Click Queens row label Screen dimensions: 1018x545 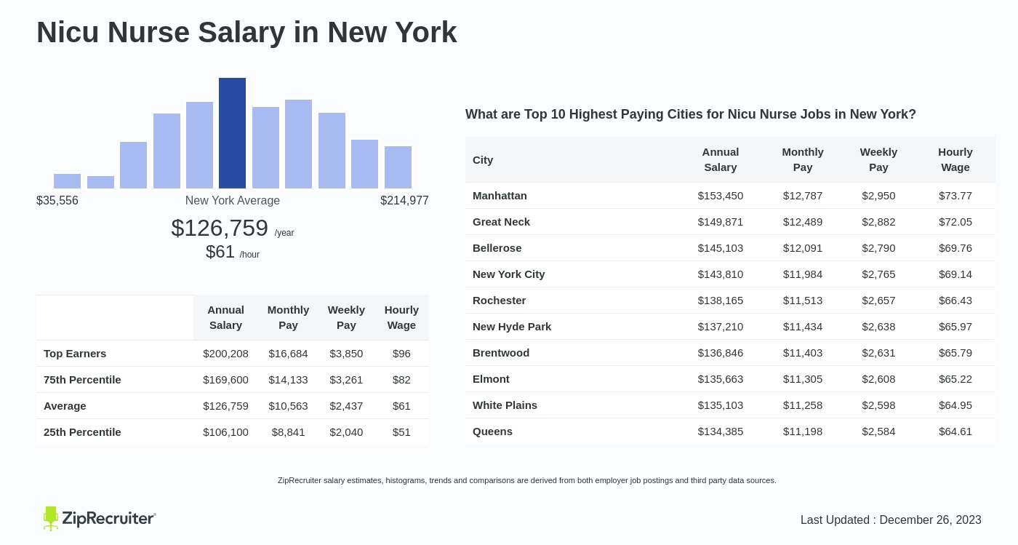pos(492,431)
